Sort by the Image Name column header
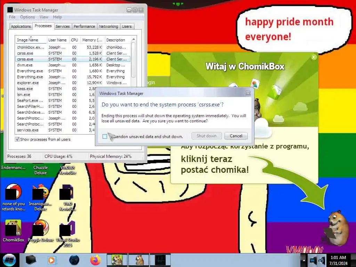 tap(31, 40)
